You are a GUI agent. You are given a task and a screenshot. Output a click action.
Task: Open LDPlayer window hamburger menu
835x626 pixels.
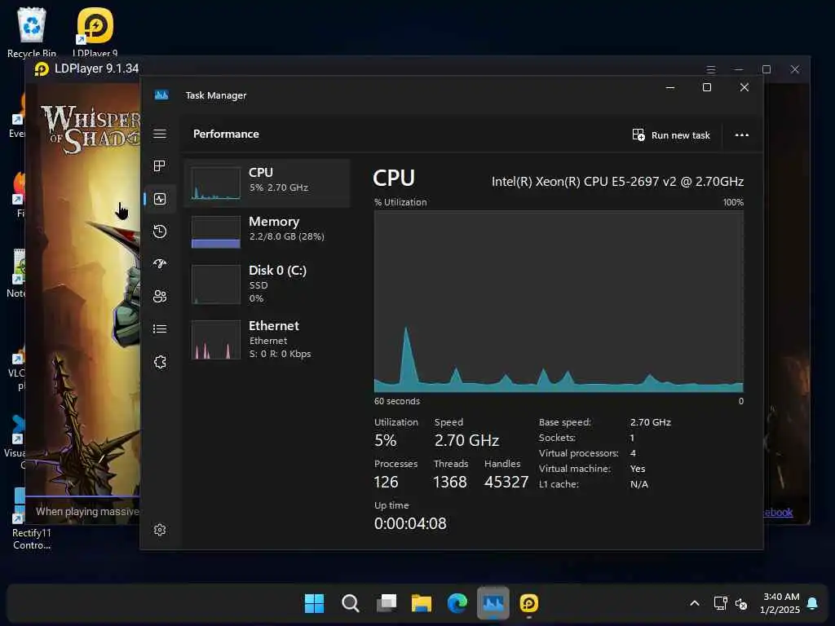pos(711,69)
